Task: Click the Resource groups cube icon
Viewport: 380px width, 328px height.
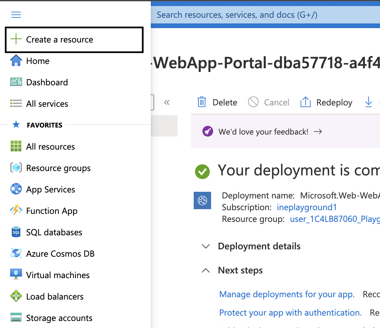Action: (16, 168)
